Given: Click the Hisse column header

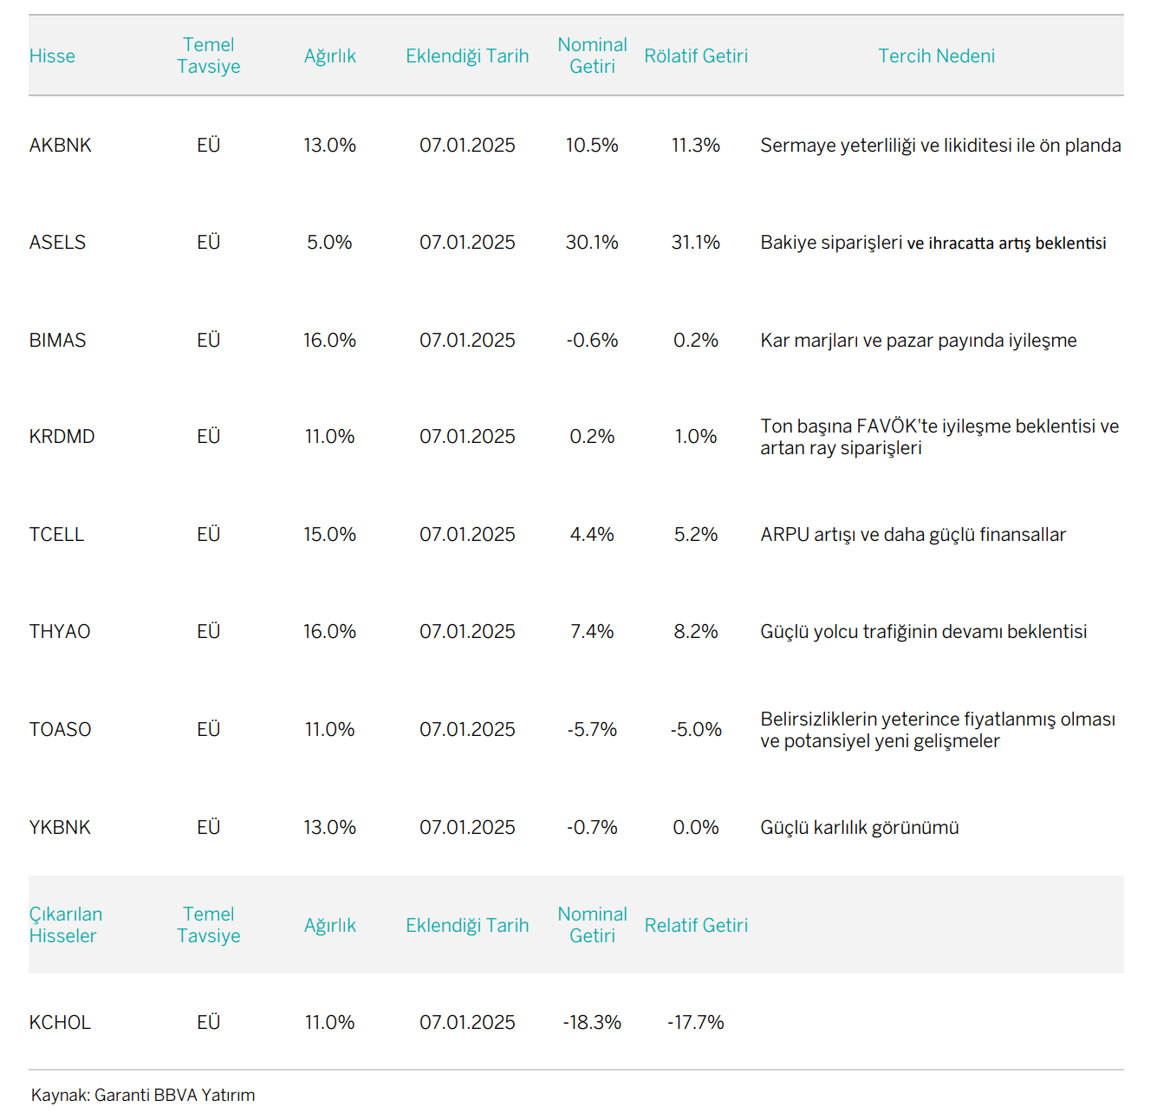Looking at the screenshot, I should [x=52, y=56].
